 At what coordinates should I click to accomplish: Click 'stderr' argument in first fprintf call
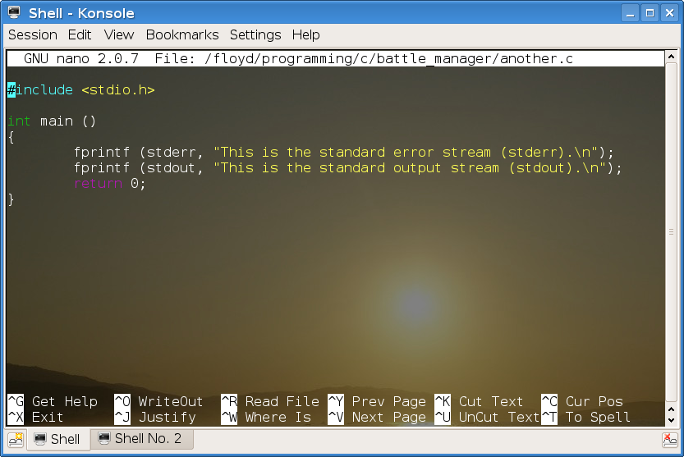point(171,152)
